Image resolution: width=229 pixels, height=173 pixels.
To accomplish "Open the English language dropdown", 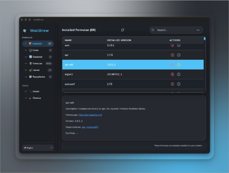I will 38,148.
